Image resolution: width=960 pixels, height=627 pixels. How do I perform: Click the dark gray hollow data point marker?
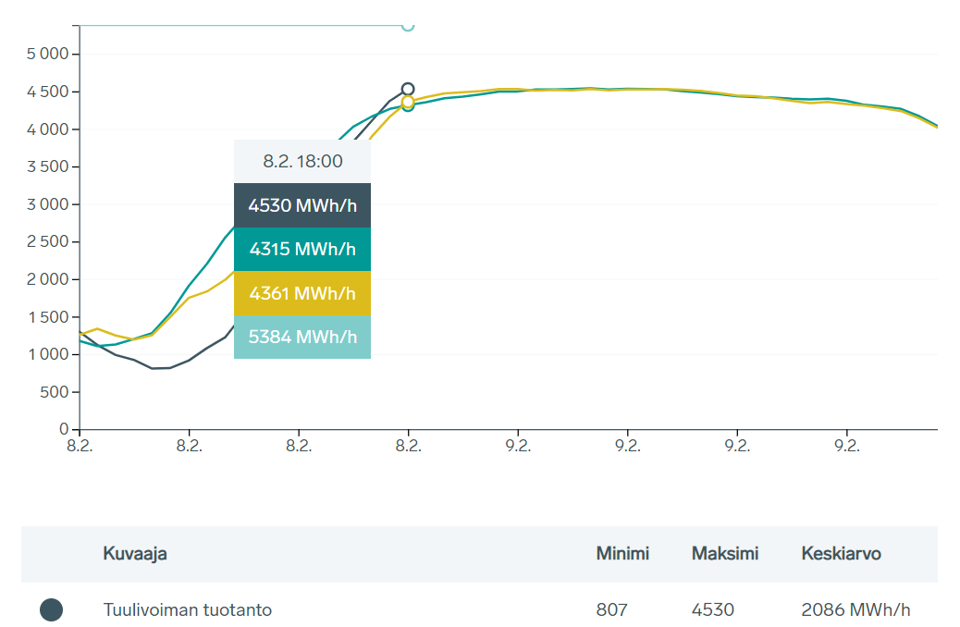click(x=408, y=89)
